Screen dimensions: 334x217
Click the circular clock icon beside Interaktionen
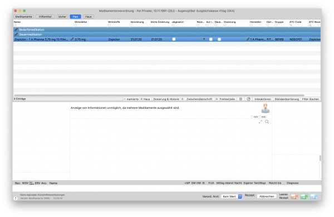tap(248, 99)
